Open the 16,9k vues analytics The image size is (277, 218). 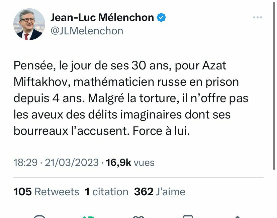tap(130, 162)
